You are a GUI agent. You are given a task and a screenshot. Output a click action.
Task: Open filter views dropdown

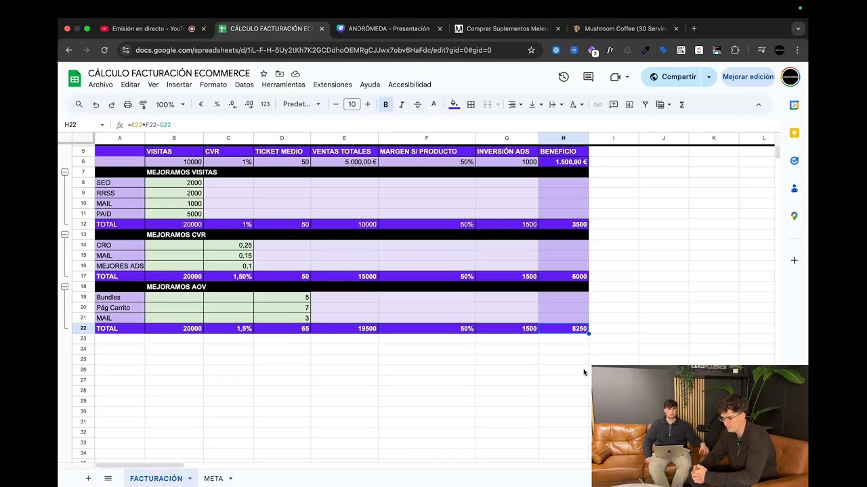(663, 105)
